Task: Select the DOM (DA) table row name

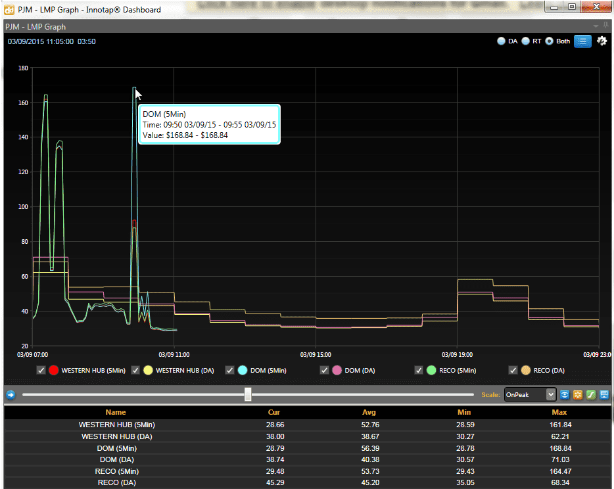Action: (117, 459)
